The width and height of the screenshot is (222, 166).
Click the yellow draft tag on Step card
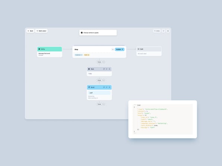tap(87, 55)
